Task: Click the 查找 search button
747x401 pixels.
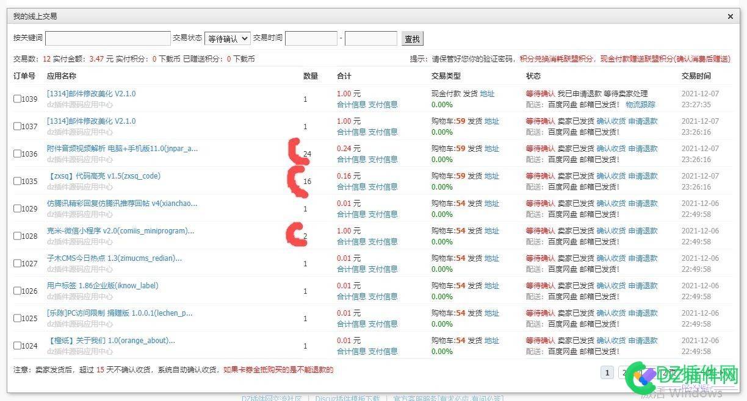Action: tap(413, 38)
